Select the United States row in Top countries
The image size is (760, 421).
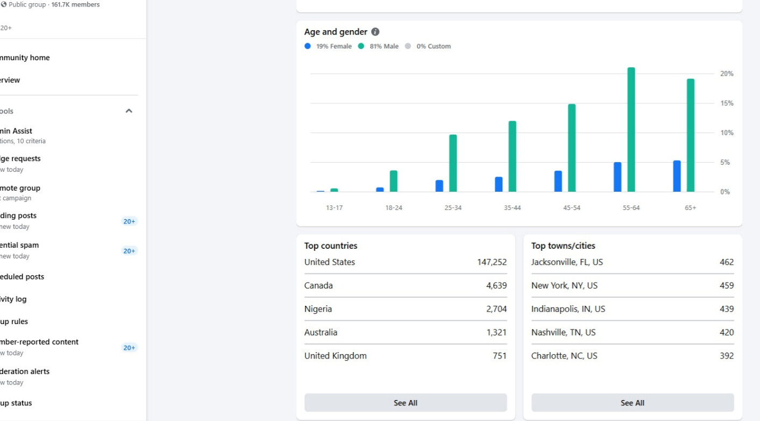[x=405, y=262]
